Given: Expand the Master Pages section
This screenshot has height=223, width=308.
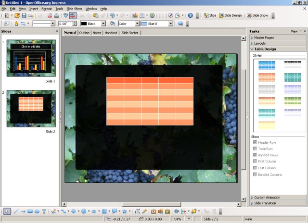Looking at the screenshot, I should click(278, 37).
